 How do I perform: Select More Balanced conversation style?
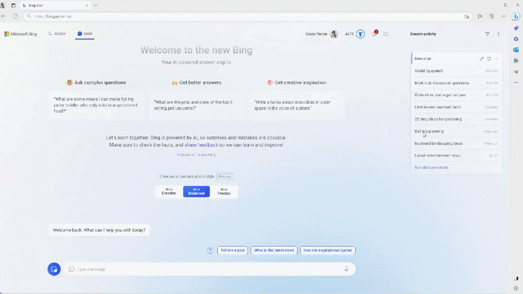(x=196, y=192)
